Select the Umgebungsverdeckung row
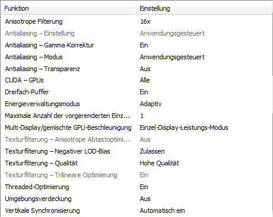The width and height of the screenshot is (273, 217). (136, 199)
